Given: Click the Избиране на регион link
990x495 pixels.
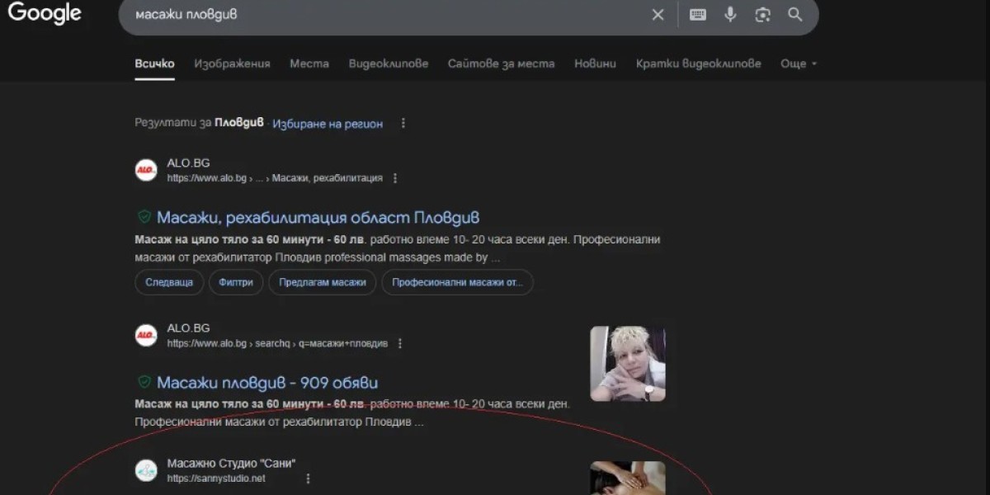Looking at the screenshot, I should point(328,123).
